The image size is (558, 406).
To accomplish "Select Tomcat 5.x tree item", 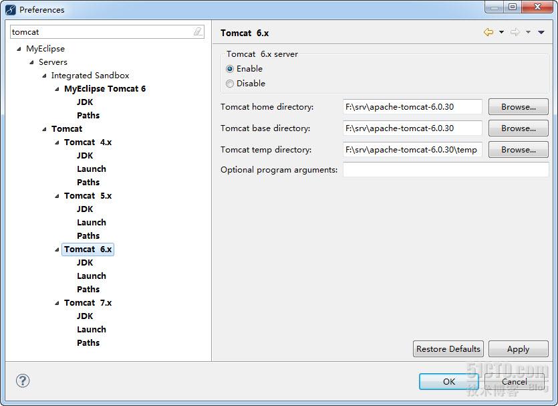I will pos(88,196).
